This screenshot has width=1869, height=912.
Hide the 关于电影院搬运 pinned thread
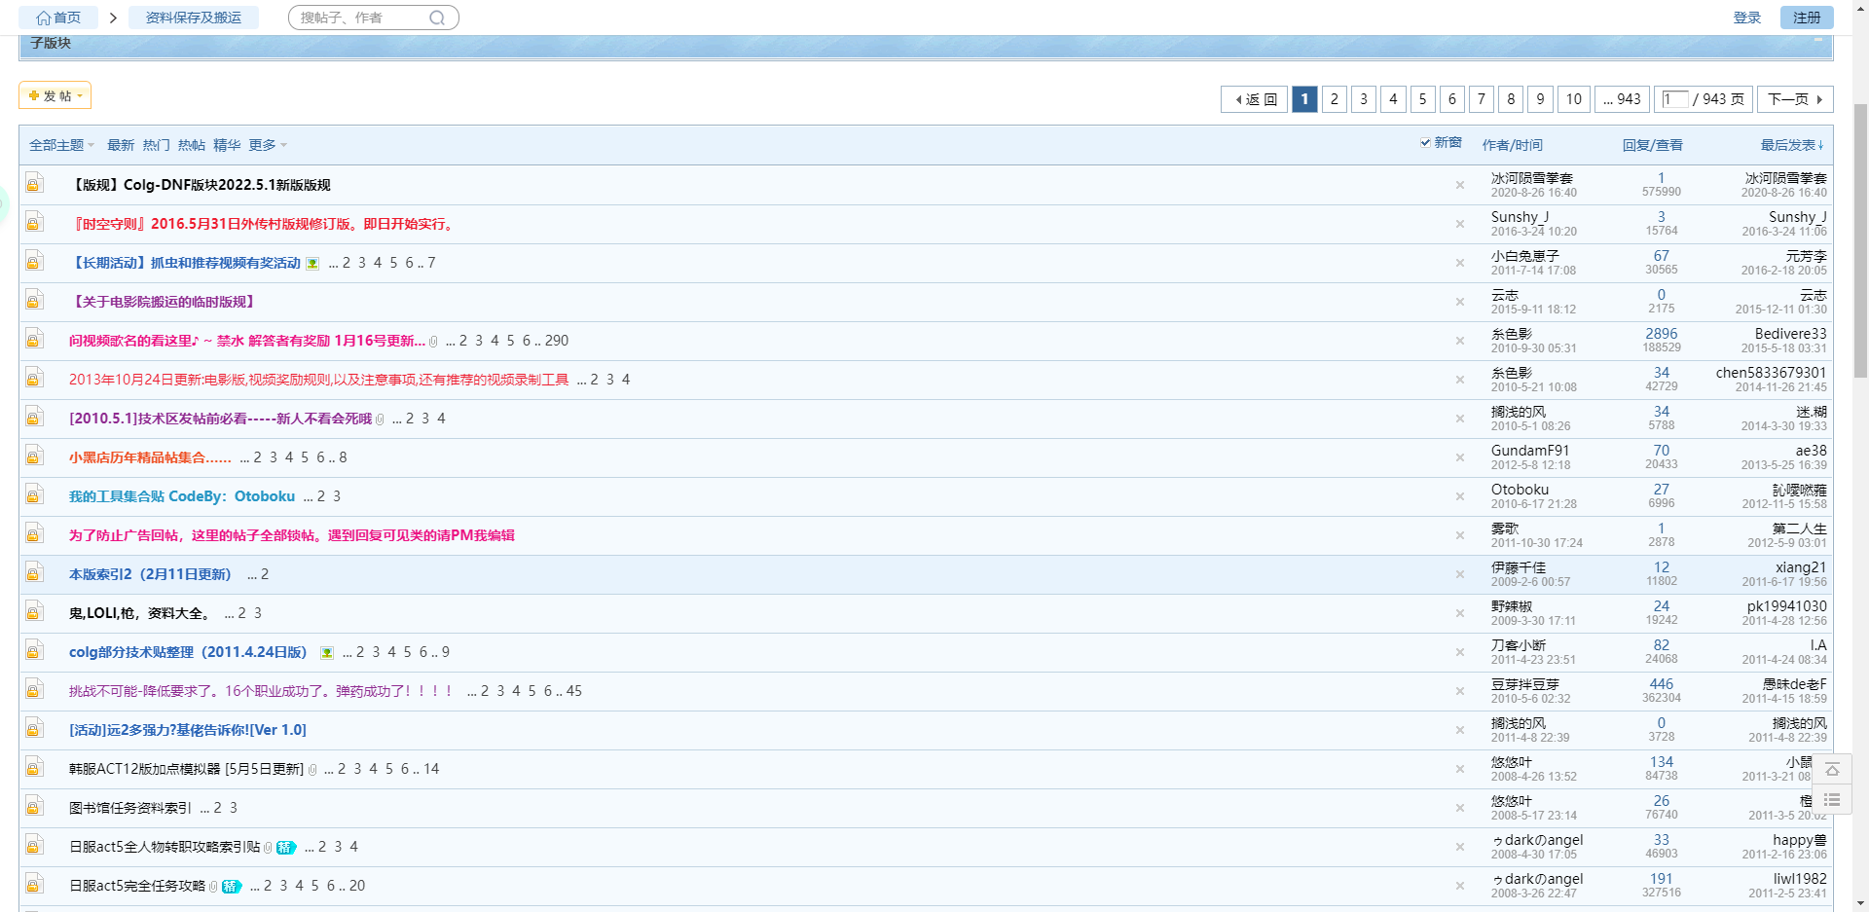(x=1459, y=302)
